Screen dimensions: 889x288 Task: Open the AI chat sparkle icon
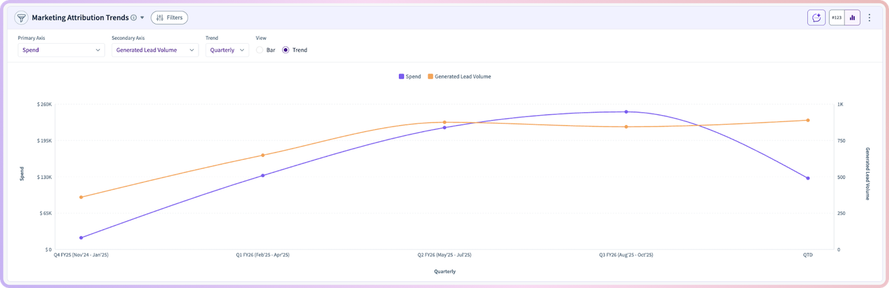(816, 18)
